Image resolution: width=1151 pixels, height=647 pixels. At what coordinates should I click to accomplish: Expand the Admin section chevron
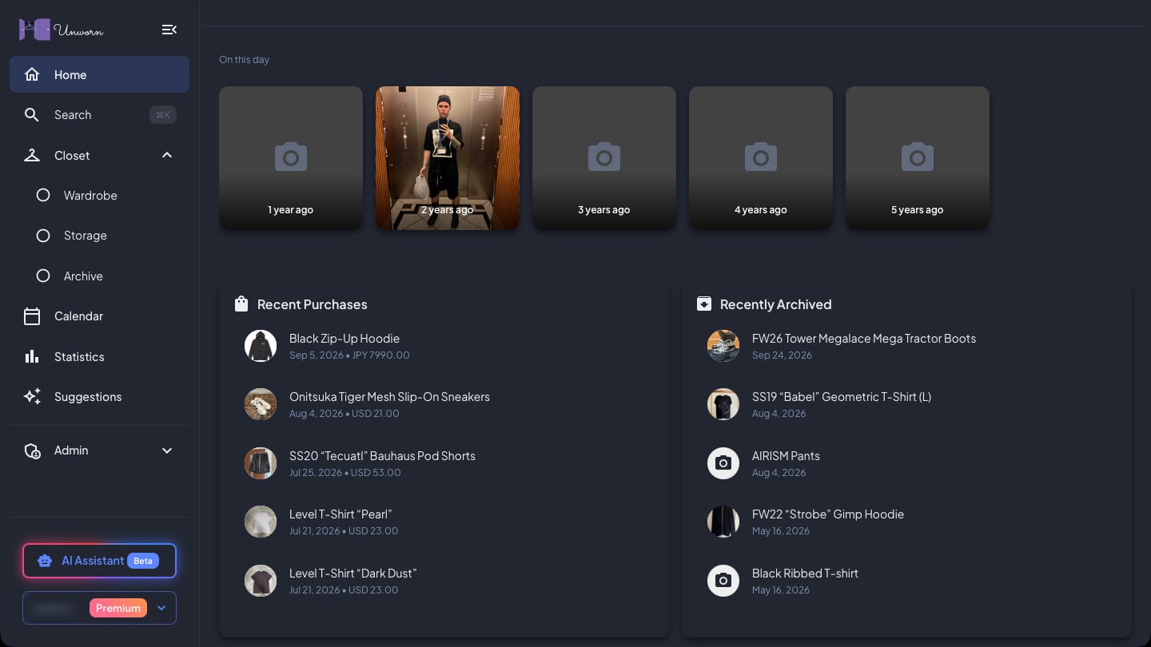(167, 451)
